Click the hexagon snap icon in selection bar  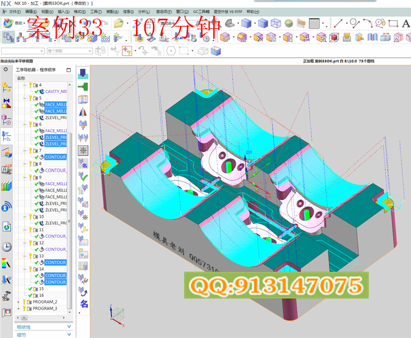(171, 51)
